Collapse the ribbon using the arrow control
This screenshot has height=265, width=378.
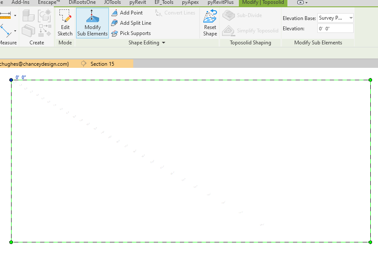301,3
